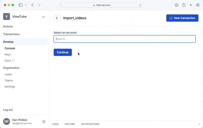Image resolution: width=203 pixels, height=128 pixels.
Task: Go forward with the browser forward arrow
Action: [x=39, y=5]
